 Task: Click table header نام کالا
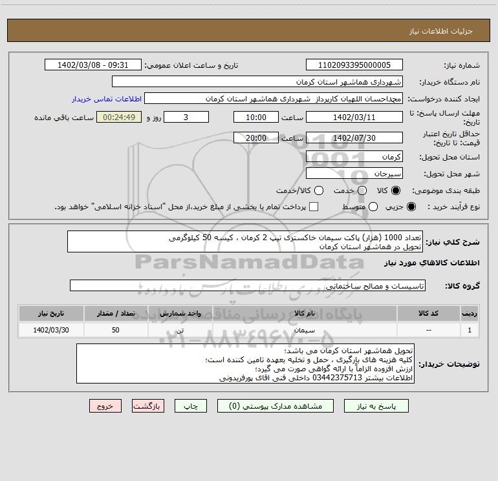point(305,314)
